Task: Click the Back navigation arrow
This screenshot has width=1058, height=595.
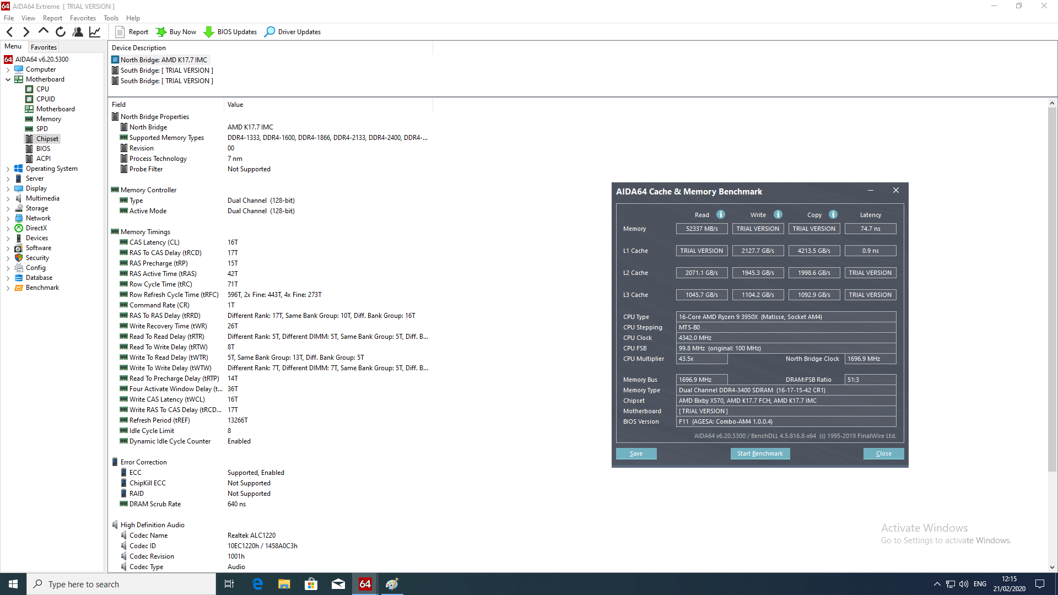Action: click(10, 32)
